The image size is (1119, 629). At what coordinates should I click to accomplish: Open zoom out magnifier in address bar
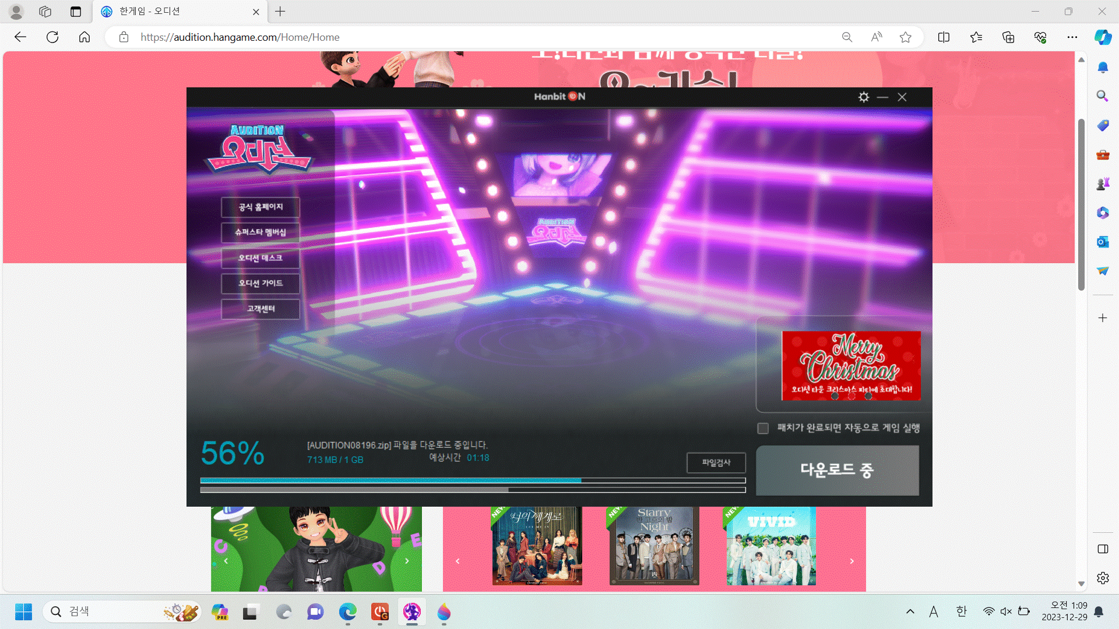coord(847,37)
